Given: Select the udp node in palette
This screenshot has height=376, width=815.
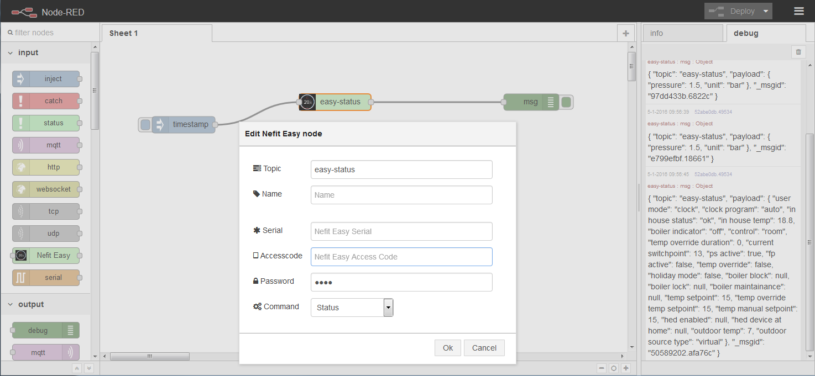Looking at the screenshot, I should (46, 234).
